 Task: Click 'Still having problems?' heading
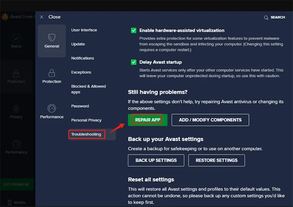pyautogui.click(x=157, y=92)
